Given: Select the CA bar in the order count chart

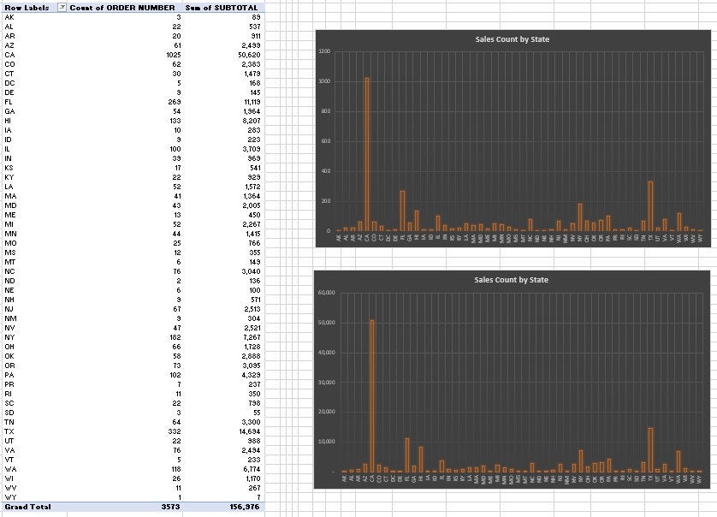Looking at the screenshot, I should click(367, 155).
